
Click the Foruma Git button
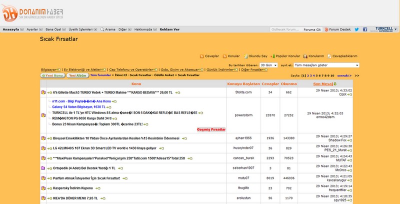(312, 29)
